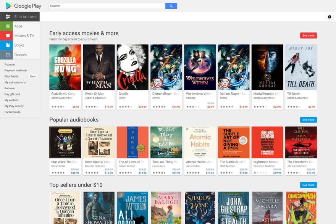The height and width of the screenshot is (224, 336).
Task: See more top-sellers under $10
Action: tap(308, 185)
